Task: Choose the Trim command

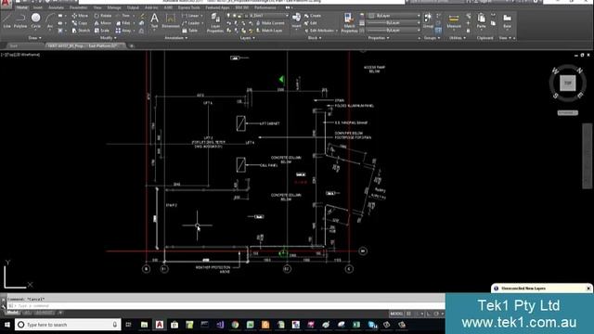Action: coord(123,16)
